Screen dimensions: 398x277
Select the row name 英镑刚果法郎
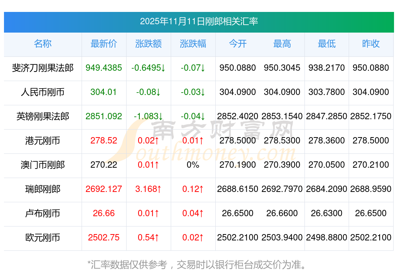43,116
